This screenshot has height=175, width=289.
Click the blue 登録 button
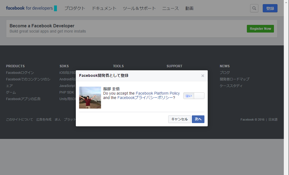click(270, 8)
